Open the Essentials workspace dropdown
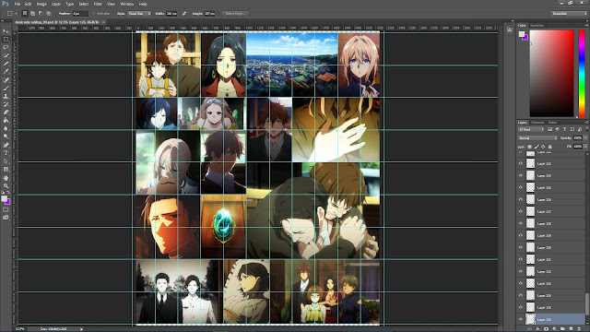This screenshot has width=590, height=332. point(570,14)
